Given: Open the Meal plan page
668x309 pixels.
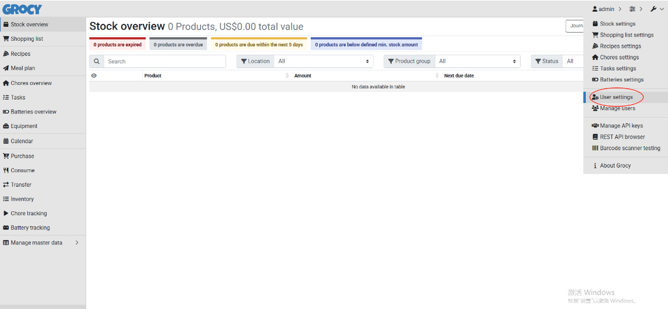Looking at the screenshot, I should pos(23,68).
